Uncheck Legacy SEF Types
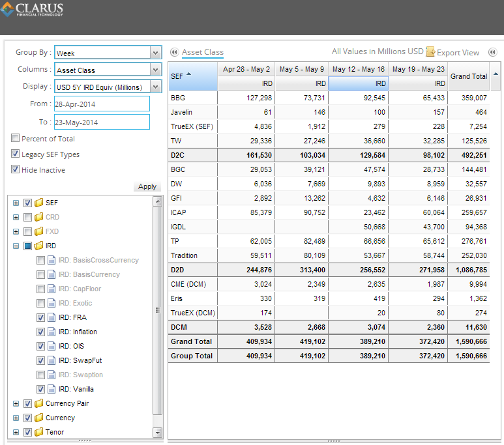504x445 pixels. (15, 154)
